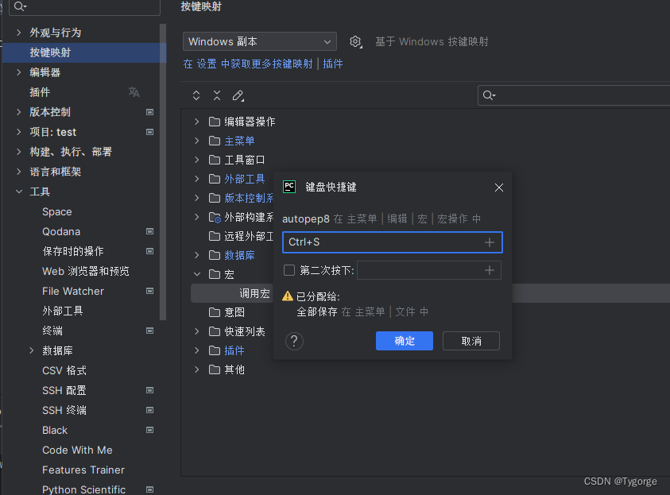This screenshot has height=495, width=670.
Task: Open the Python Scientific settings page
Action: [82, 489]
